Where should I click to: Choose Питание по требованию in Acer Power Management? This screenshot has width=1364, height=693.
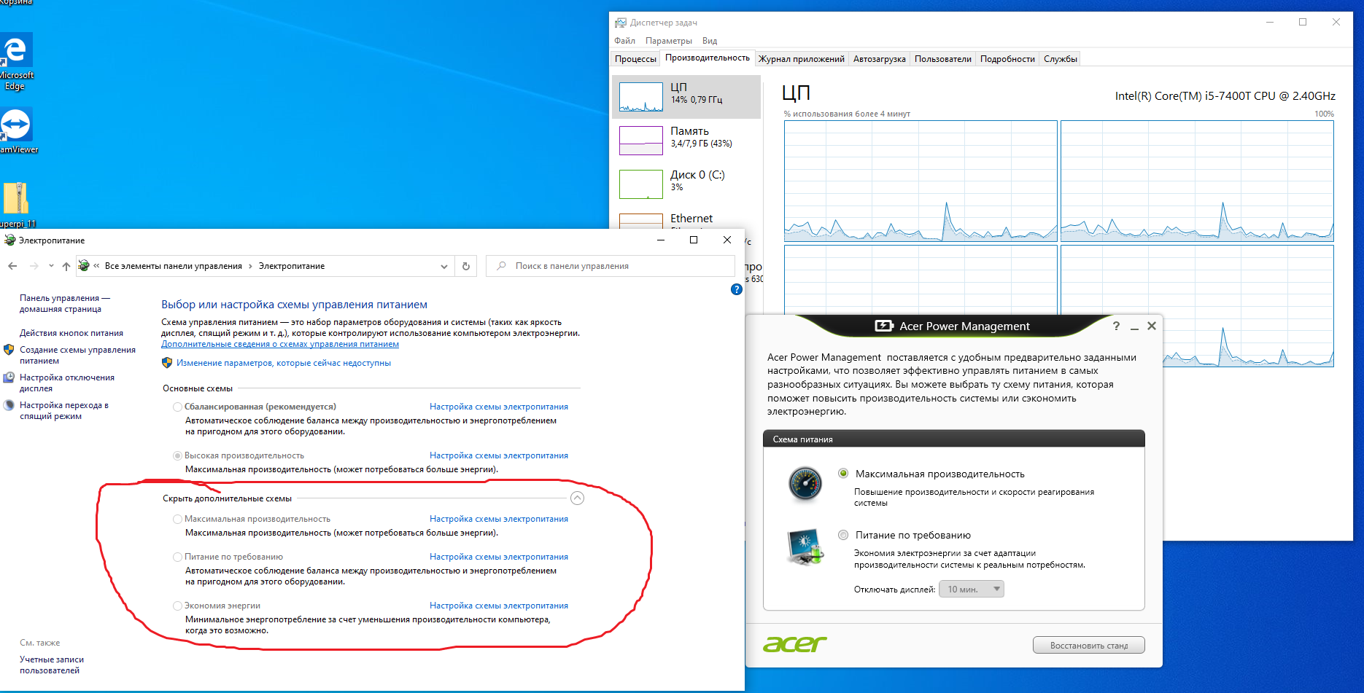pyautogui.click(x=843, y=535)
